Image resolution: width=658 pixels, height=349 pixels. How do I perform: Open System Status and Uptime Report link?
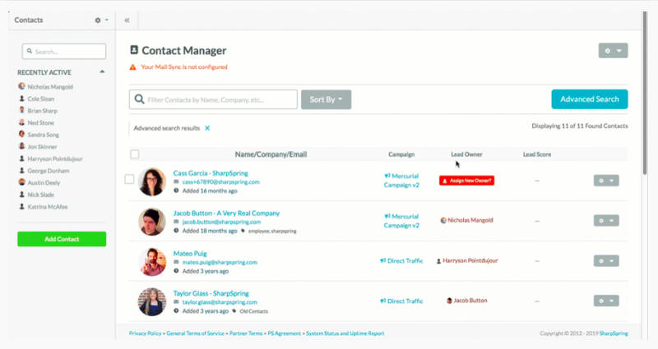tap(345, 333)
